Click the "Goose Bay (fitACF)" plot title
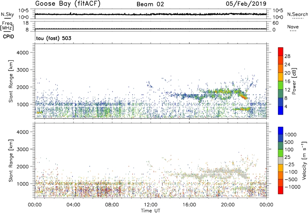Image resolution: width=308 pixels, height=213 pixels. tap(68, 4)
